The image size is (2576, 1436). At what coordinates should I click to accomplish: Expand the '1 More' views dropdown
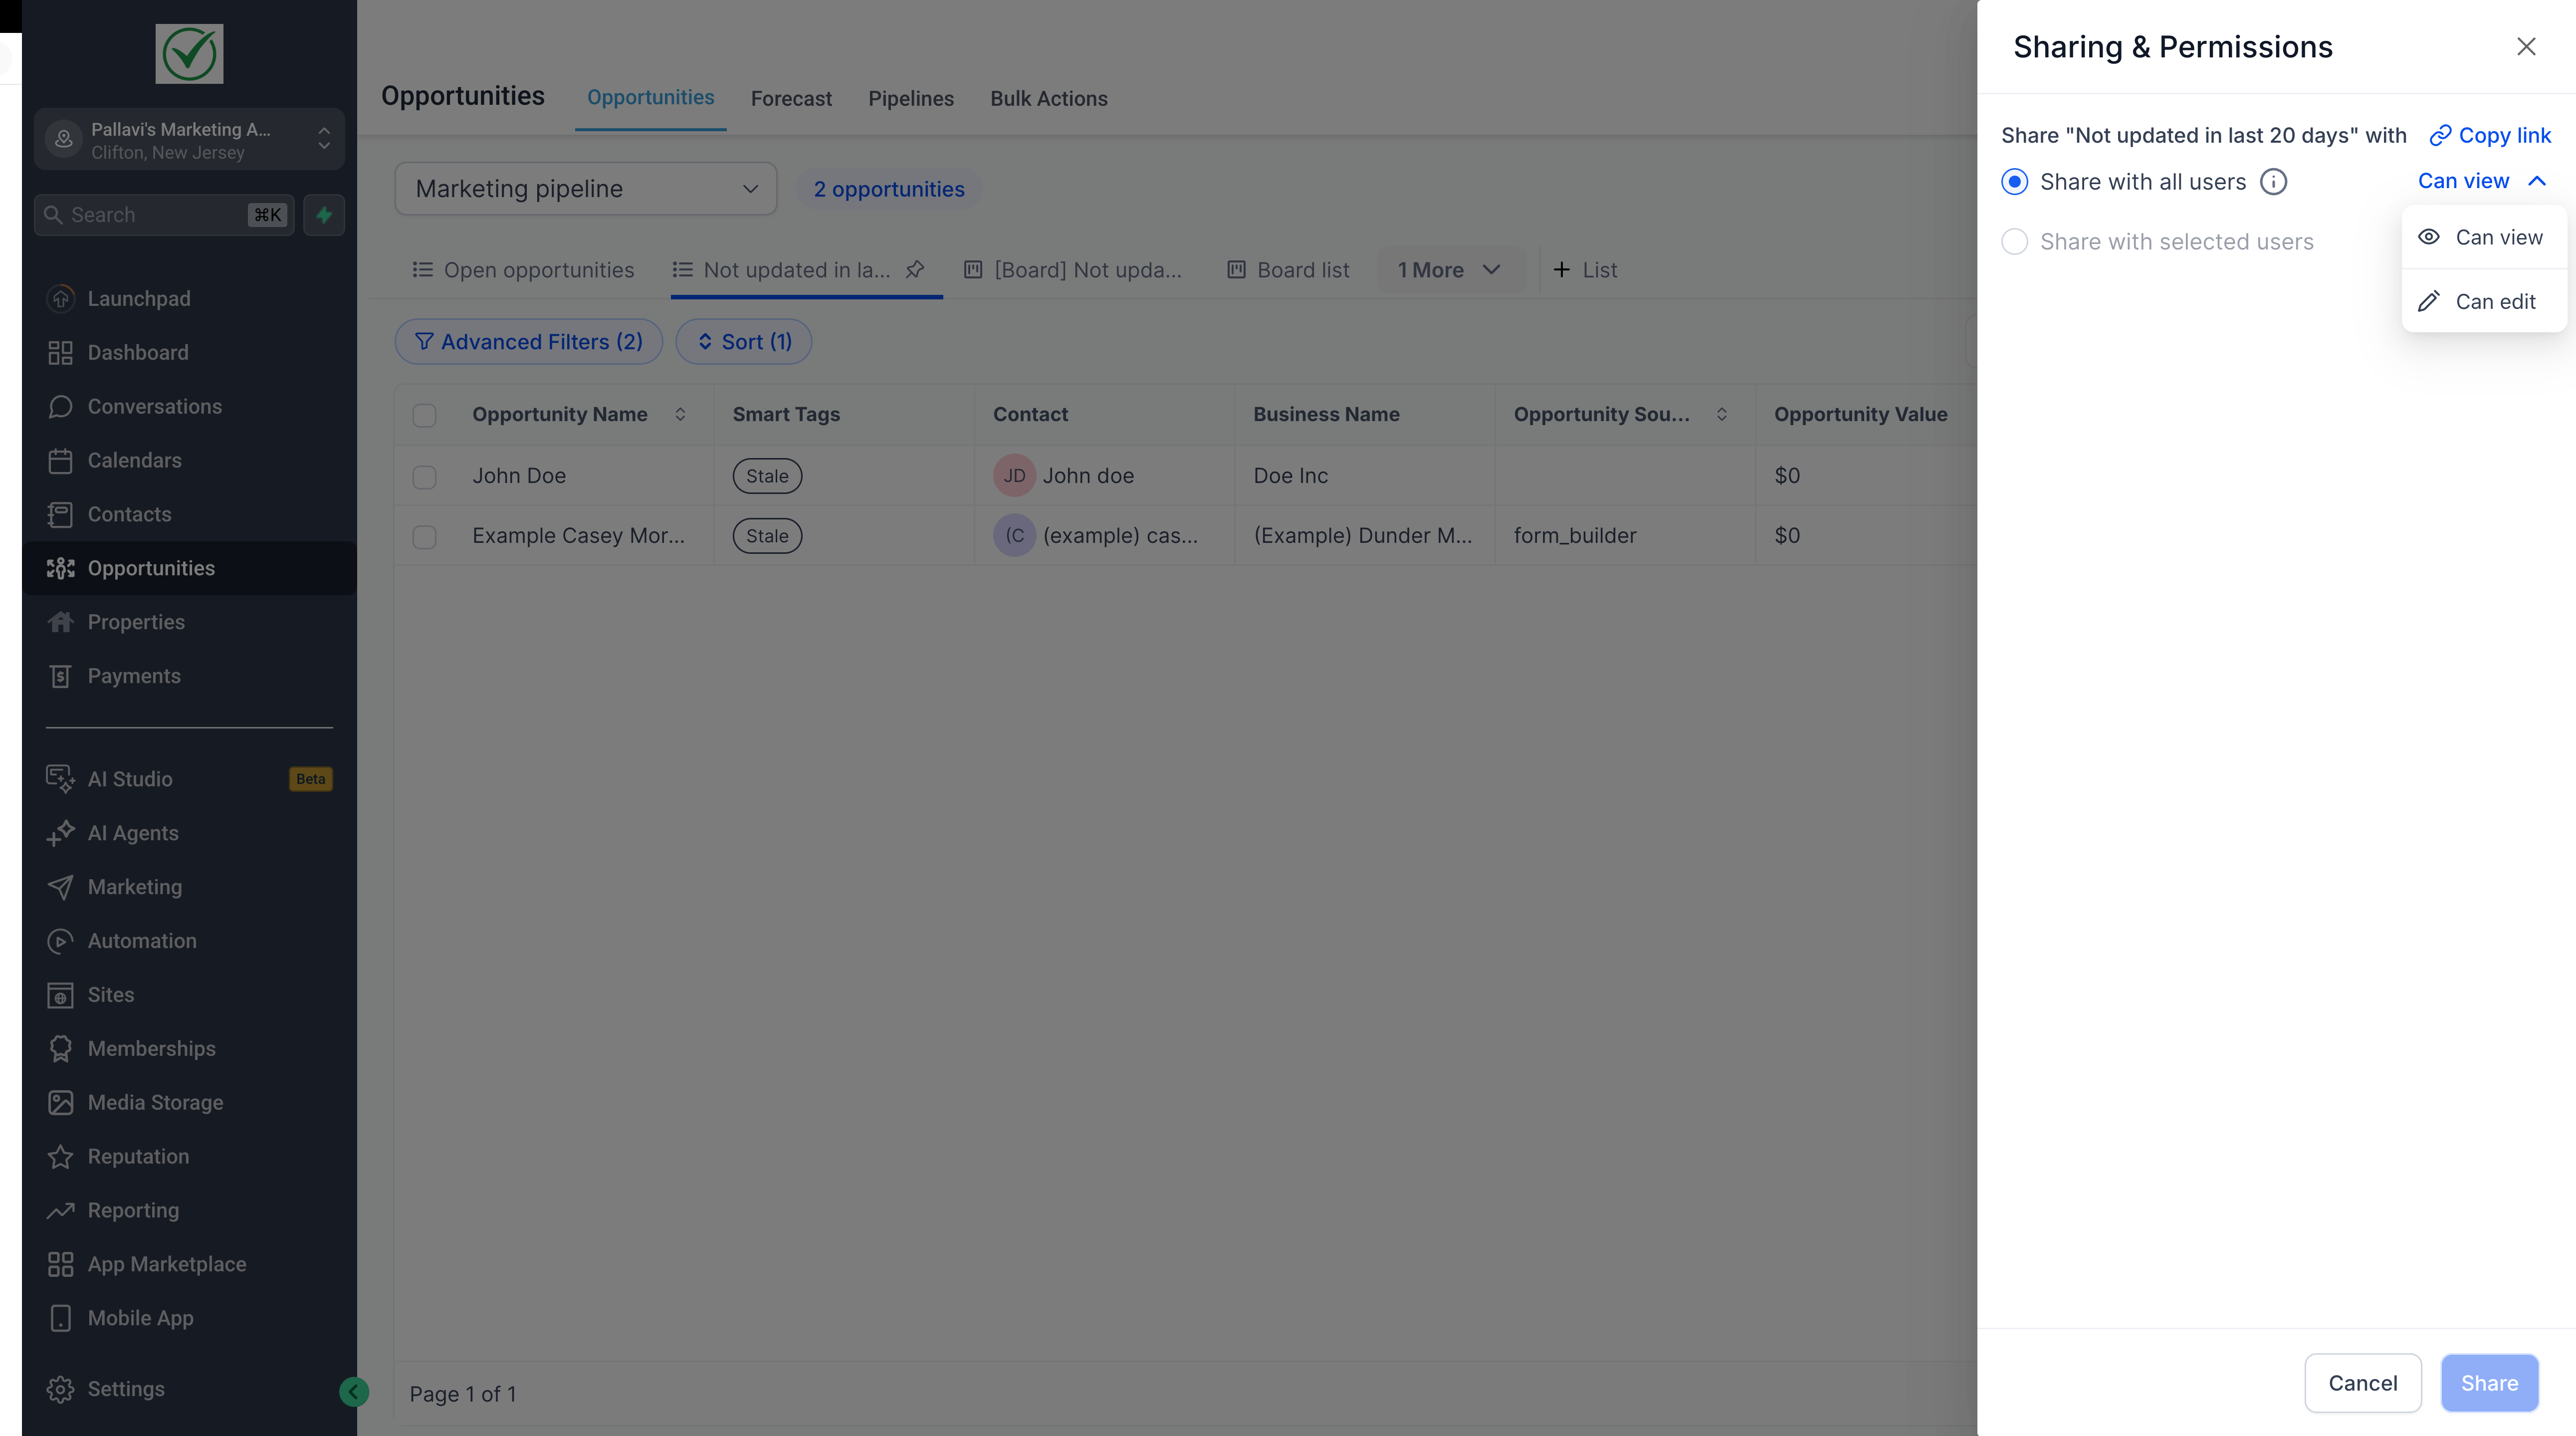[x=1450, y=269]
